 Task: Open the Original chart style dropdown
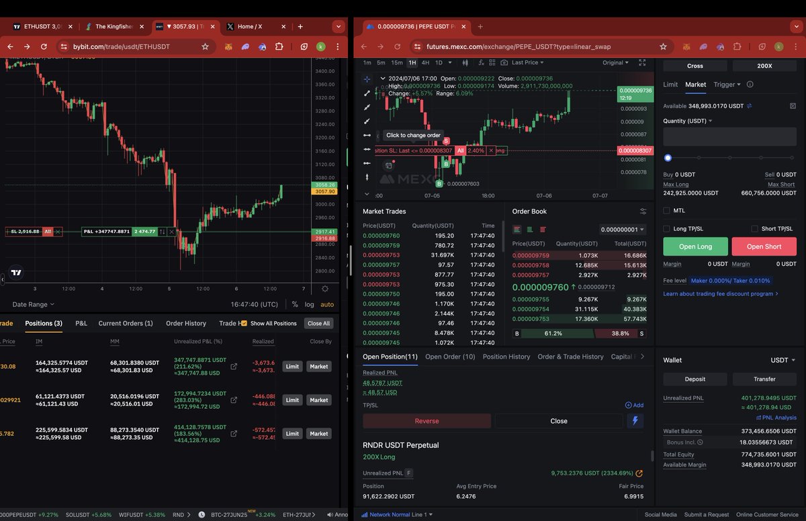[x=615, y=62]
